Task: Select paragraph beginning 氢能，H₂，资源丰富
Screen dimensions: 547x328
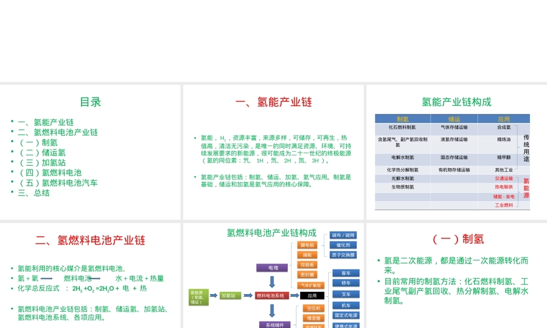Action: tap(276, 149)
